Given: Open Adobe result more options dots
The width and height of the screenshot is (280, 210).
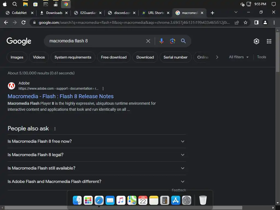Looking at the screenshot, I should (103, 89).
